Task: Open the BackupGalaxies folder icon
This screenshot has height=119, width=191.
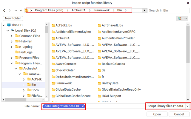Action: (99, 64)
